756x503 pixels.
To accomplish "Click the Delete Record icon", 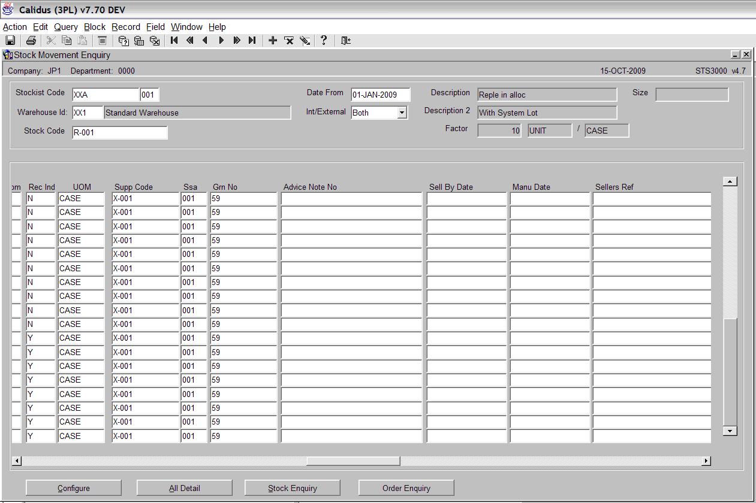I will (289, 41).
